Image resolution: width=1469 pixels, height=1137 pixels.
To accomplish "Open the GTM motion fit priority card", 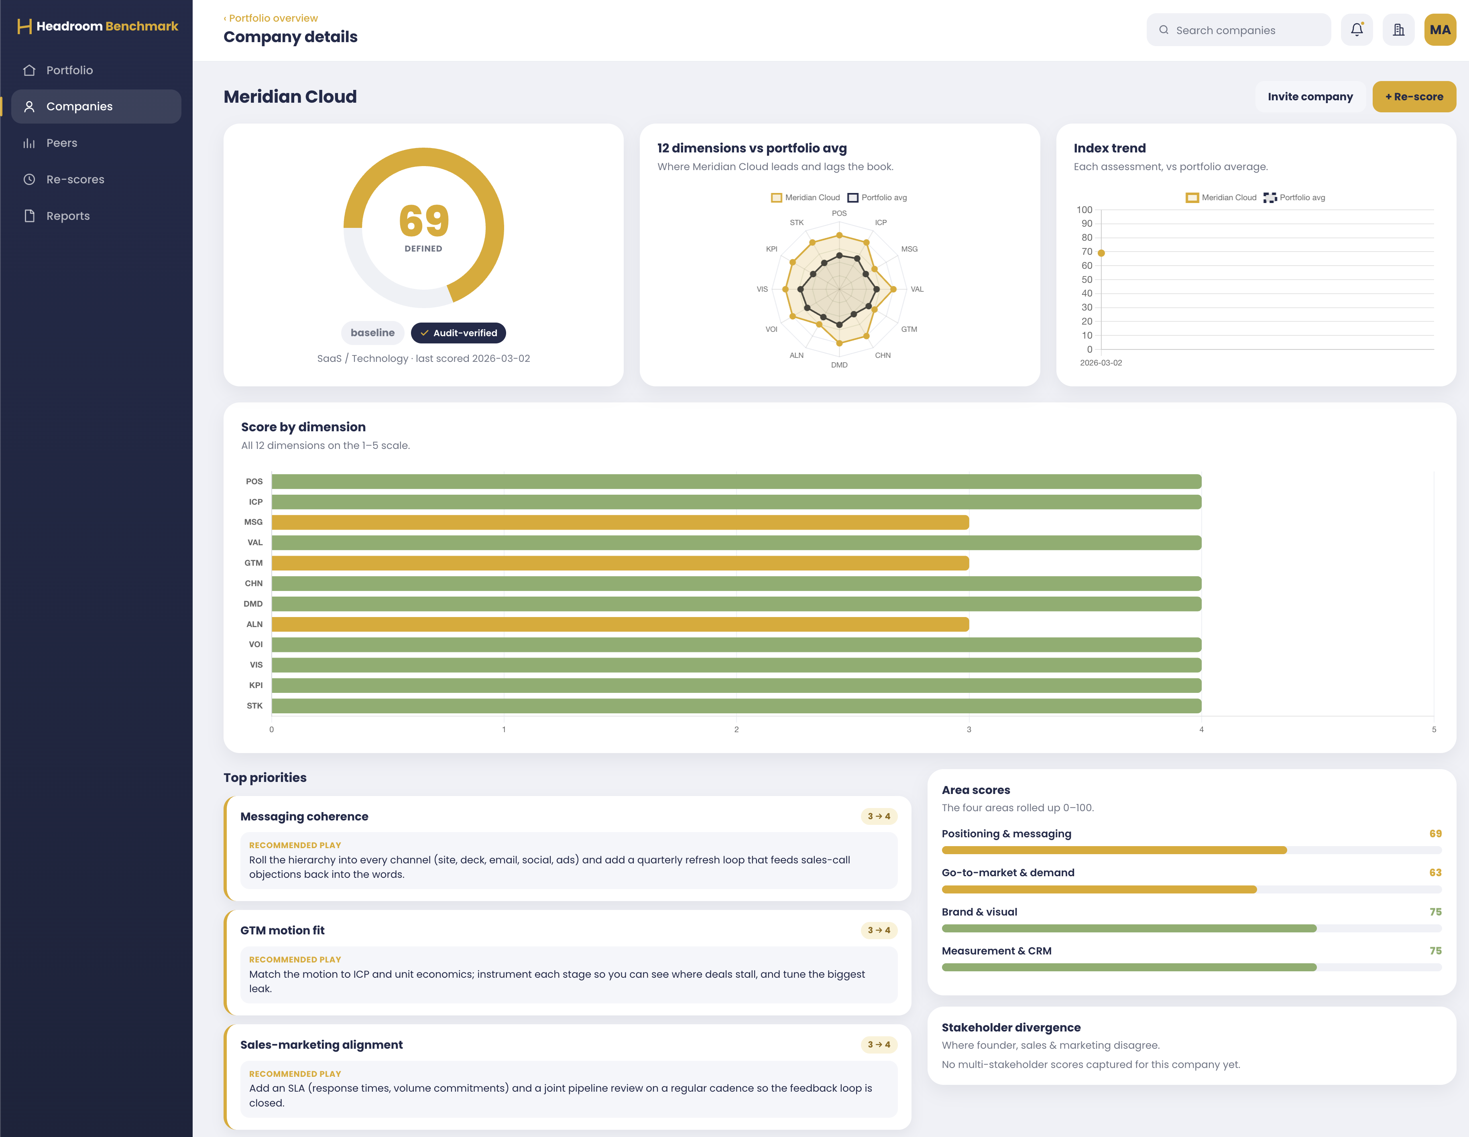I will click(568, 963).
